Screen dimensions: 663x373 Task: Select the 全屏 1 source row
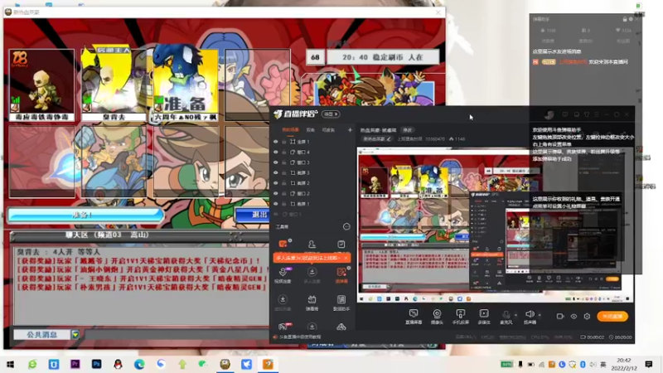pyautogui.click(x=313, y=142)
